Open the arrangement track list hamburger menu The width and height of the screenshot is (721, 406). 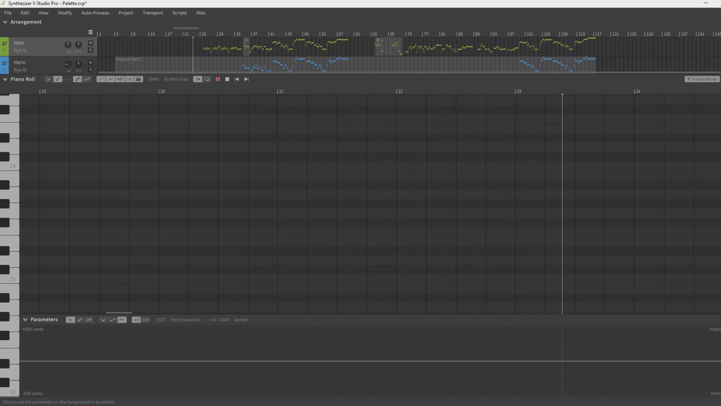[x=91, y=32]
